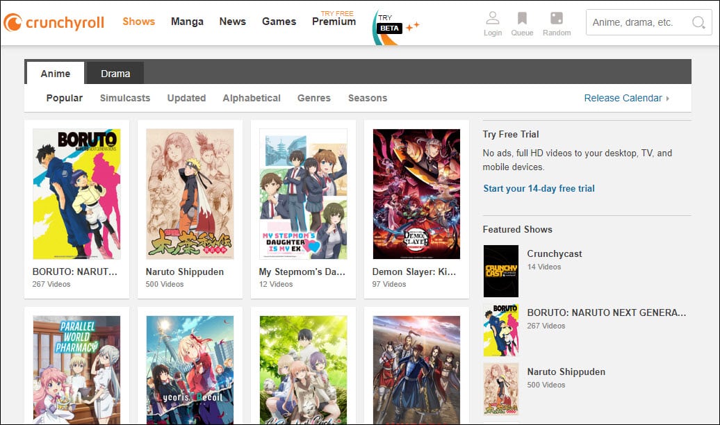The width and height of the screenshot is (720, 425).
Task: Open the Queue bookmark icon
Action: pyautogui.click(x=522, y=18)
